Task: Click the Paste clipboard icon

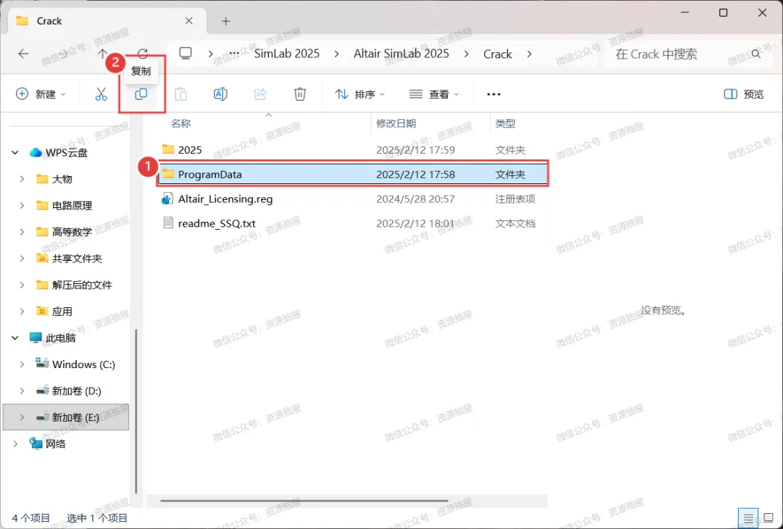Action: [x=181, y=93]
